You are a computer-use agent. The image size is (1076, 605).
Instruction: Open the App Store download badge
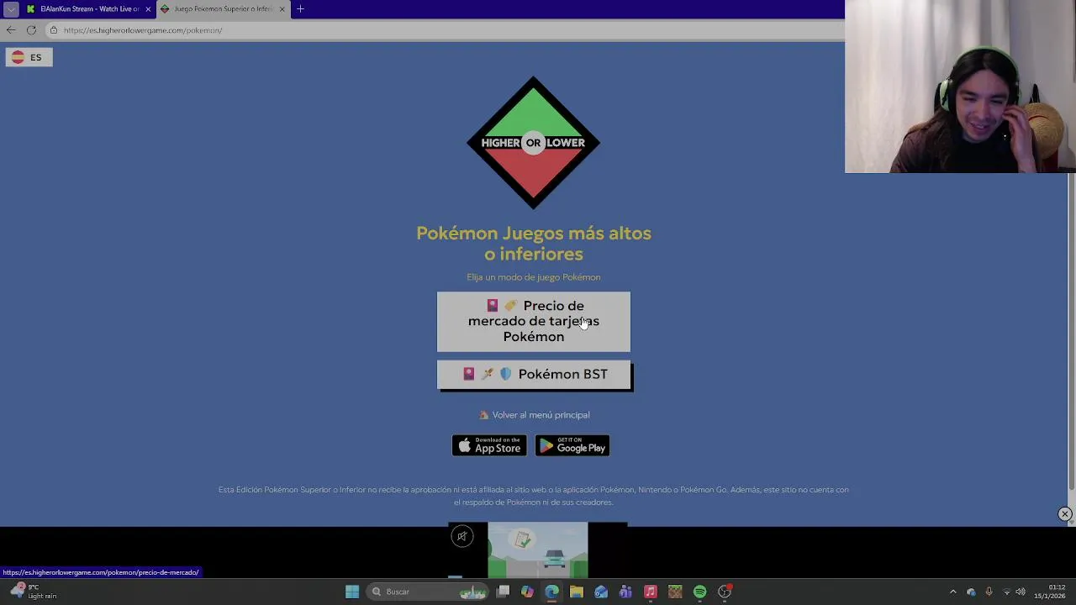pos(489,445)
